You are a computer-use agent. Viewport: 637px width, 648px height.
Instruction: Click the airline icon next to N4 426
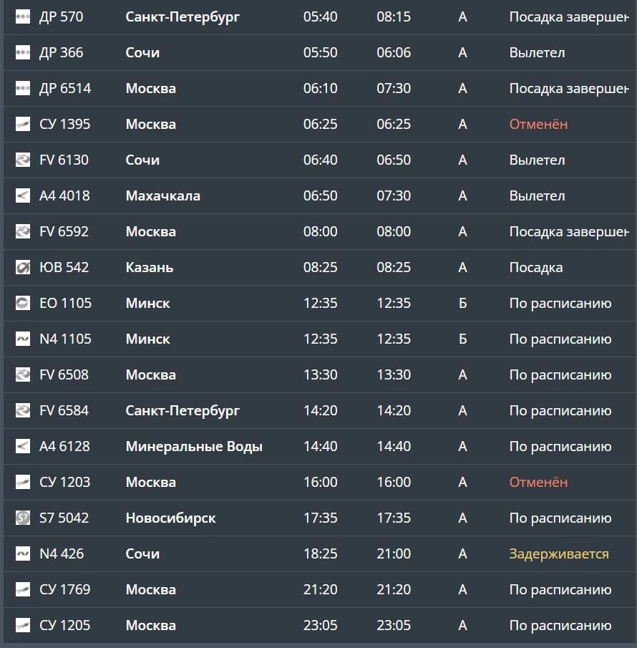click(22, 553)
